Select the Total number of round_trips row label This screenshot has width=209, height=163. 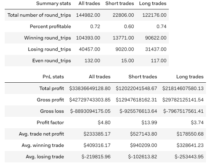click(40, 15)
